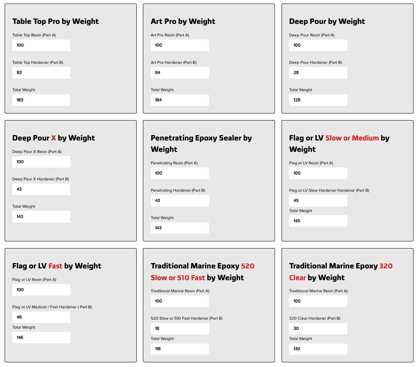Image resolution: width=419 pixels, height=367 pixels.
Task: Focus Table Top Pro Total Weight field
Action: (42, 100)
